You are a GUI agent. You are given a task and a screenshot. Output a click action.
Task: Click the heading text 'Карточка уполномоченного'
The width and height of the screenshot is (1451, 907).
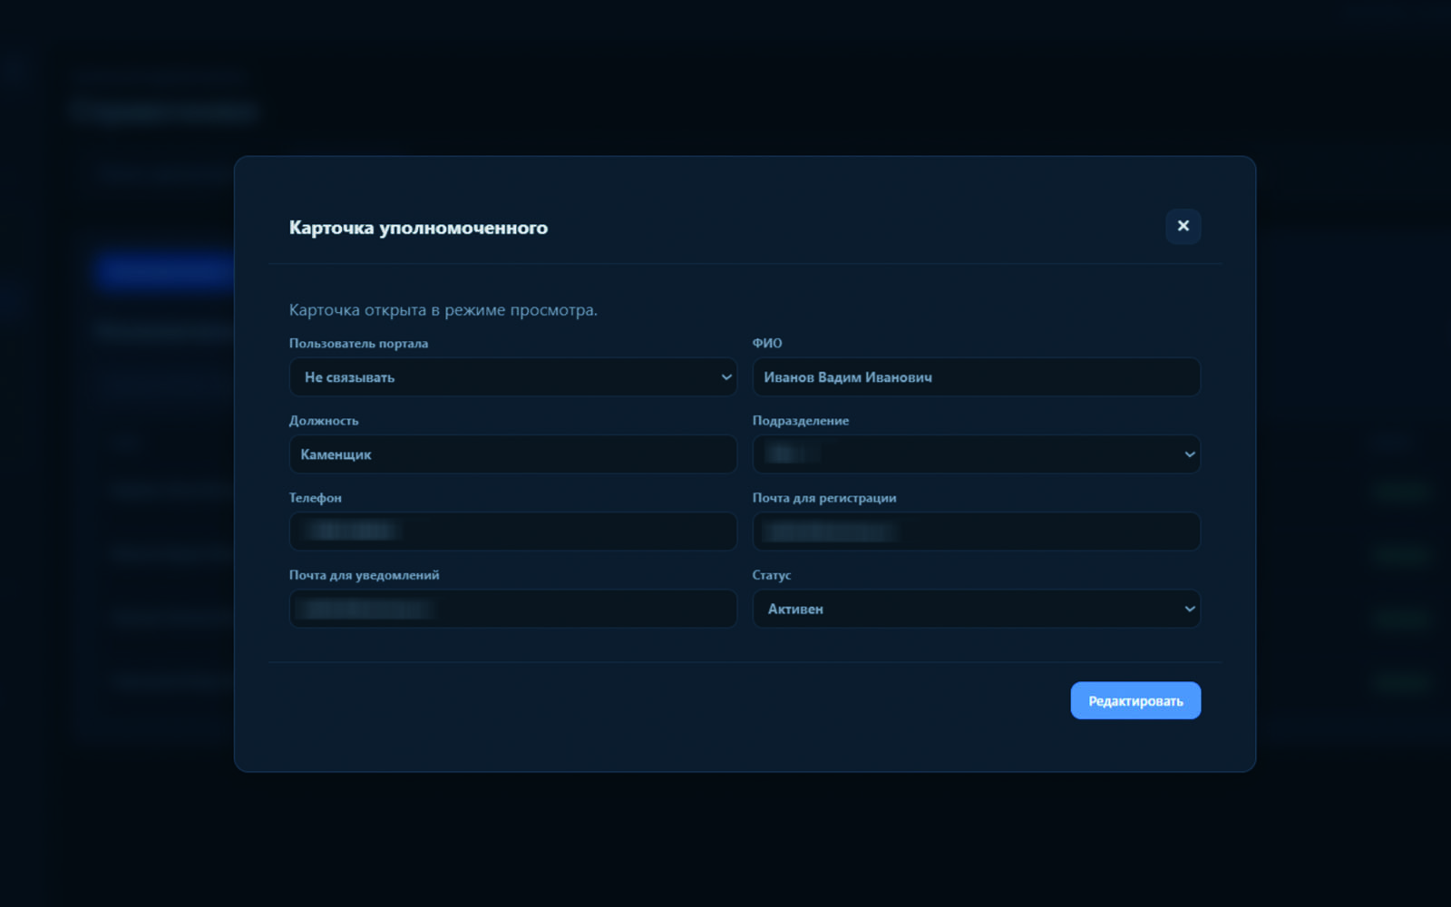pyautogui.click(x=418, y=228)
